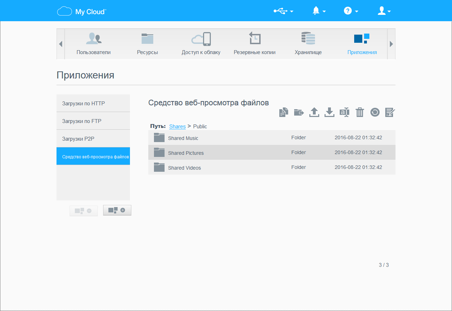Click the download icon
Screen dimensions: 452x311
[x=329, y=112]
